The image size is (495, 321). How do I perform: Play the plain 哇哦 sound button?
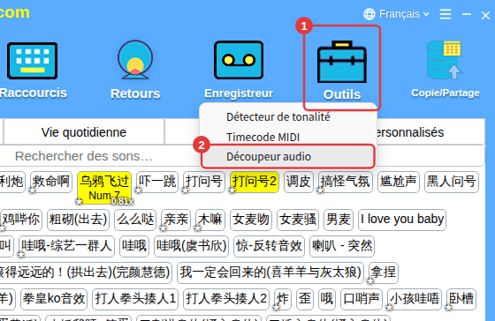coord(134,246)
